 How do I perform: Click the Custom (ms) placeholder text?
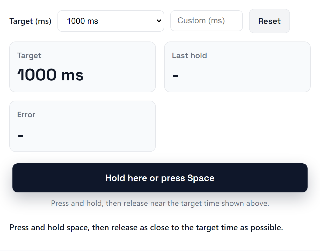tap(201, 20)
